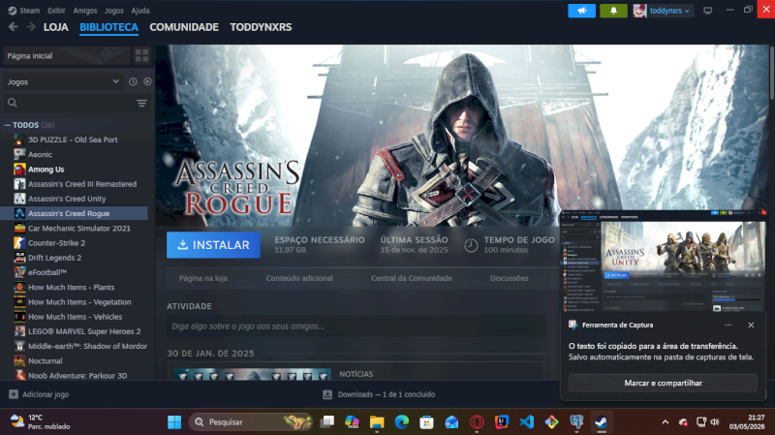Open the Discussões link
This screenshot has width=775, height=435.
[x=510, y=278]
